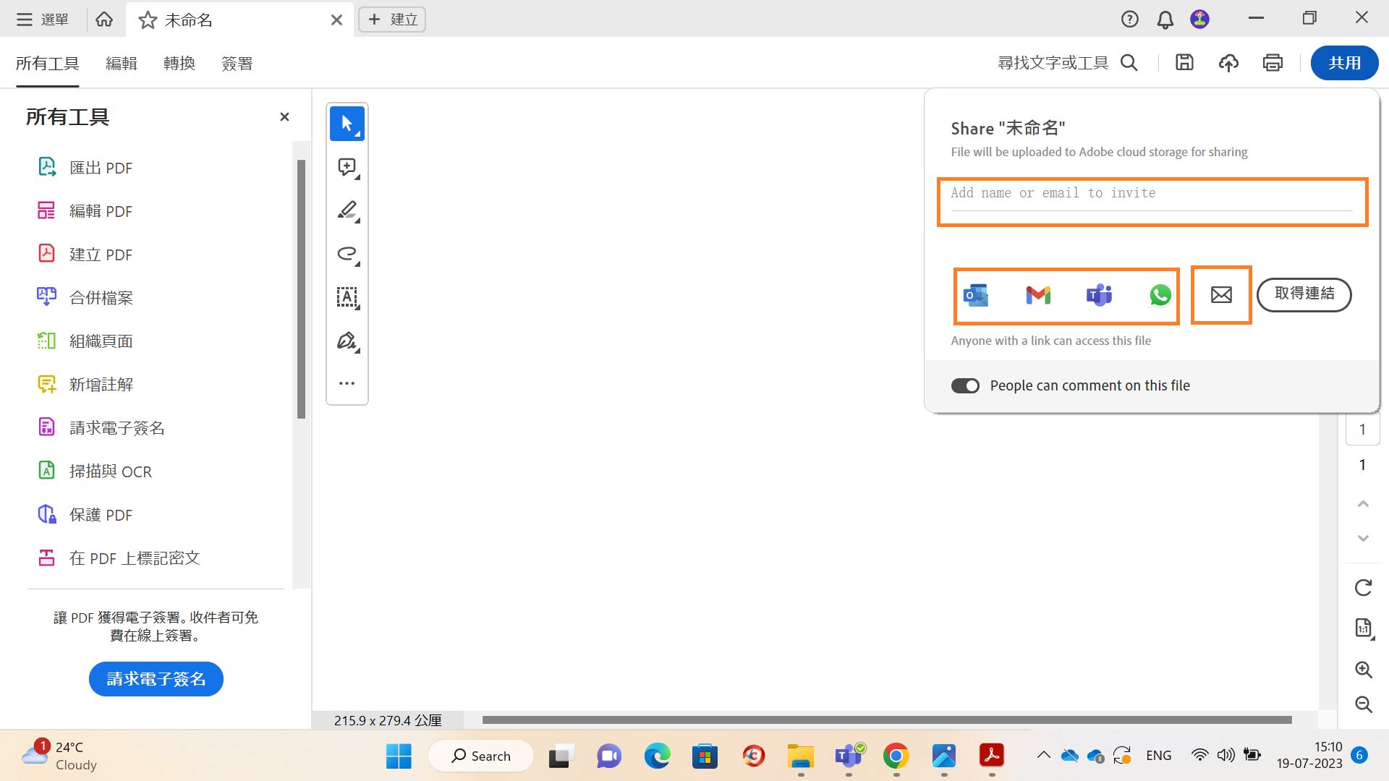Share the file via Gmail
This screenshot has width=1389, height=781.
pos(1037,295)
